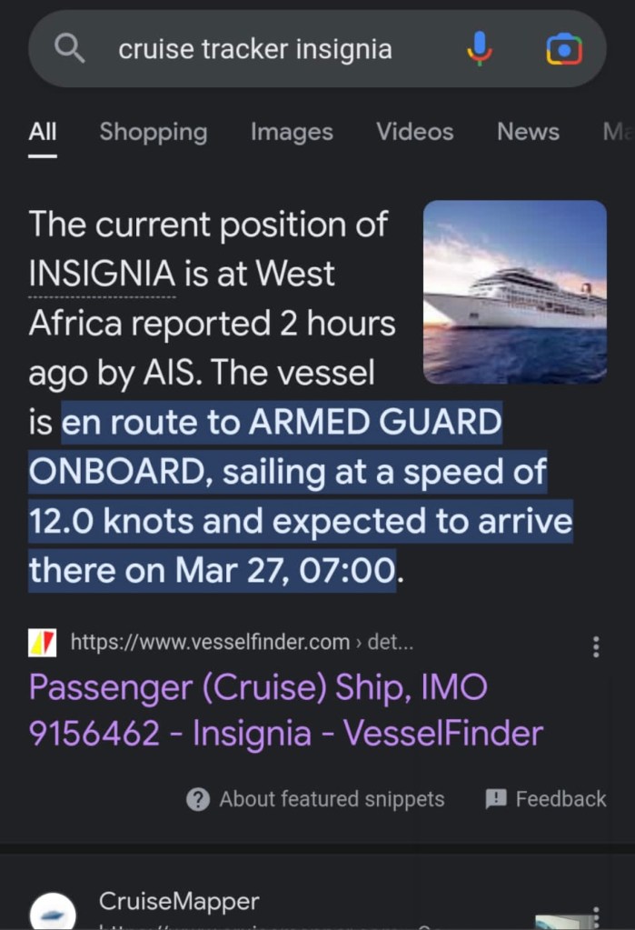Click the VesselFinder favicon
This screenshot has width=635, height=930.
tap(43, 643)
